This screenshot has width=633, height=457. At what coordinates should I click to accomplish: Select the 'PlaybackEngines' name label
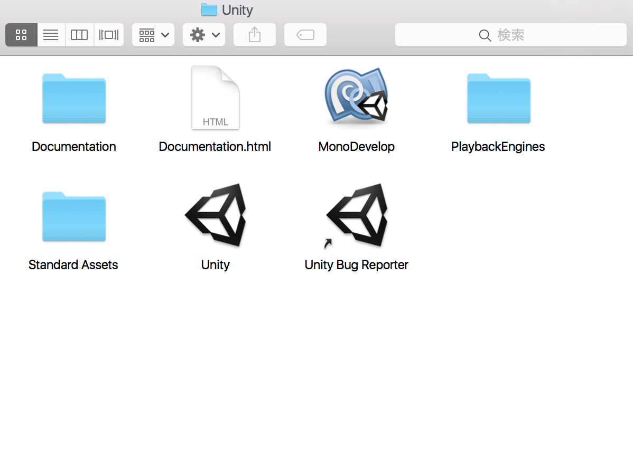click(x=498, y=146)
